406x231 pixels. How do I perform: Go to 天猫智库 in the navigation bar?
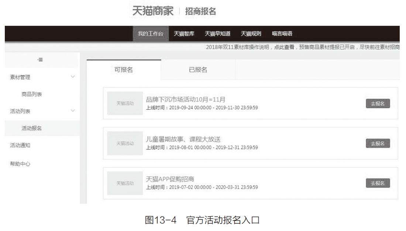tap(184, 34)
